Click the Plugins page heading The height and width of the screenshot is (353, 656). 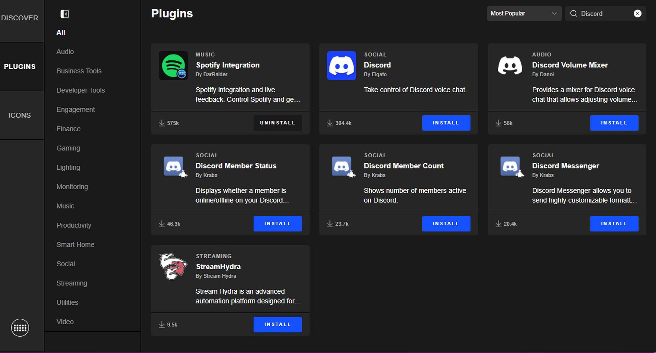coord(172,14)
